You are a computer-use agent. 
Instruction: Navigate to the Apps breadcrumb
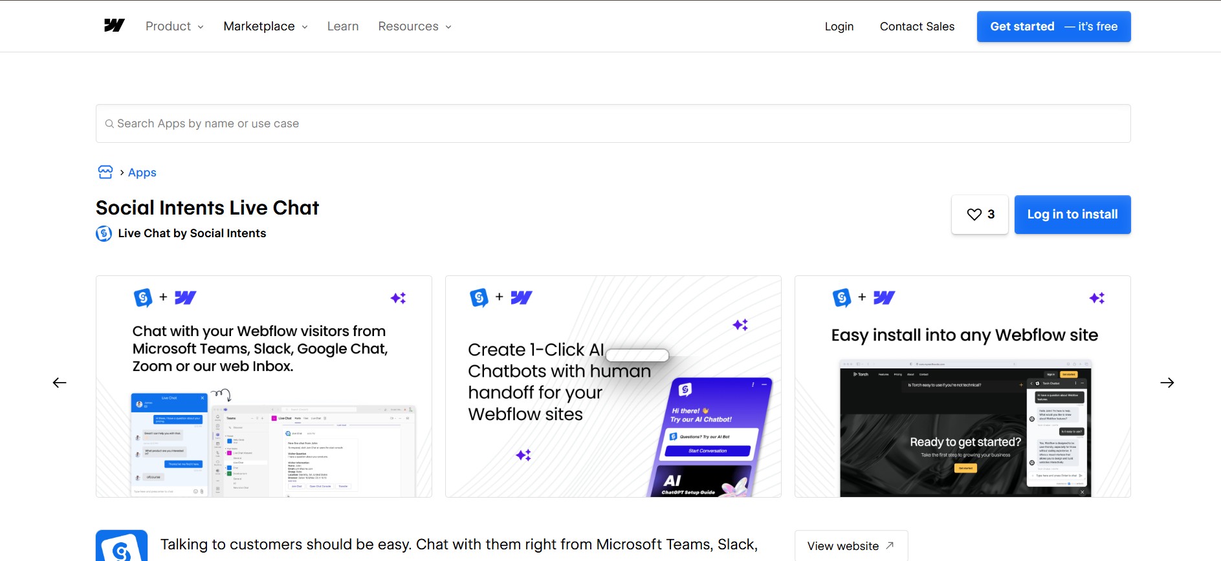(x=142, y=173)
